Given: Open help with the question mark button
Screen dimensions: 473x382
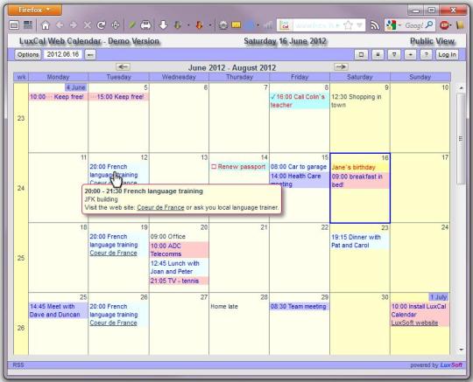Looking at the screenshot, I should [x=426, y=55].
